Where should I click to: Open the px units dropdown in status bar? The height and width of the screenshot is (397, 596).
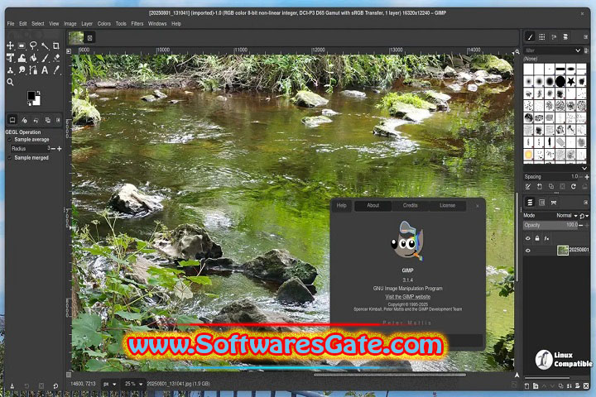[110, 384]
